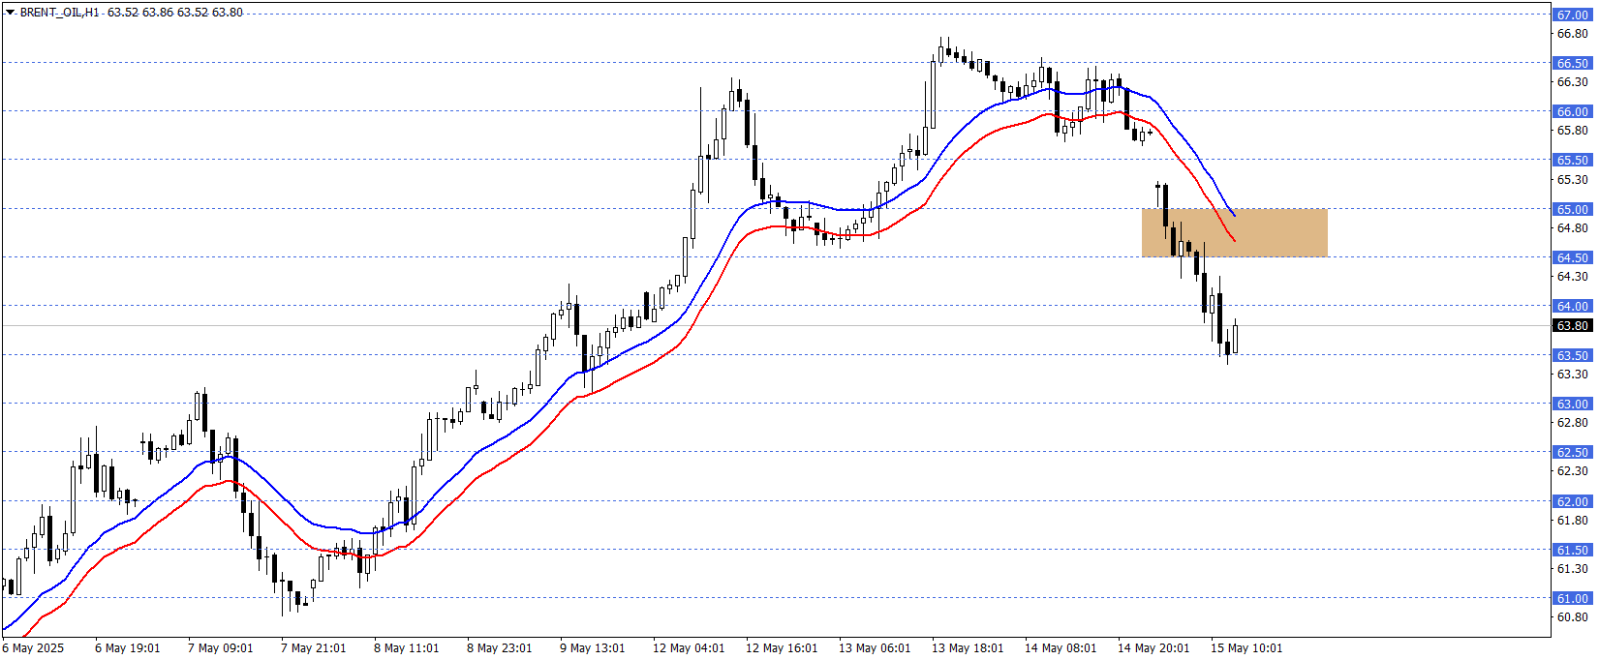Click the 61.50 price level label
1599x660 pixels.
(1573, 550)
